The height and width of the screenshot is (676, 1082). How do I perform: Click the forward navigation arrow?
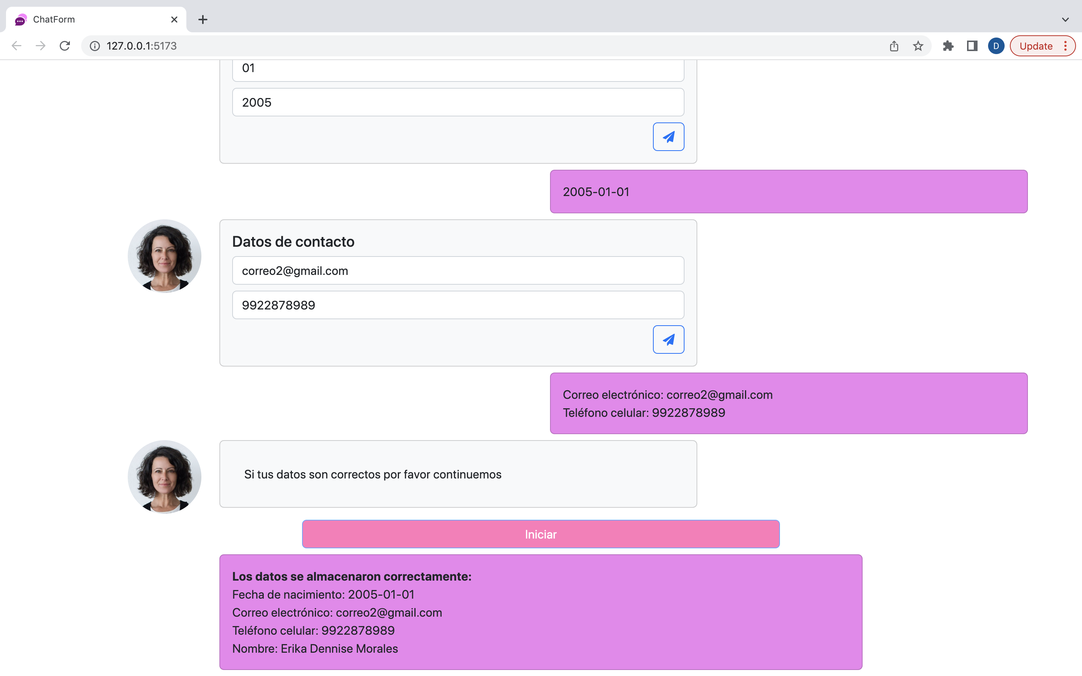pos(40,45)
